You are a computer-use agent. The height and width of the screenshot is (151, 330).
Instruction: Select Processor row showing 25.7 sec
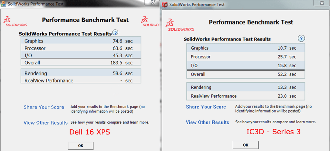pos(245,57)
